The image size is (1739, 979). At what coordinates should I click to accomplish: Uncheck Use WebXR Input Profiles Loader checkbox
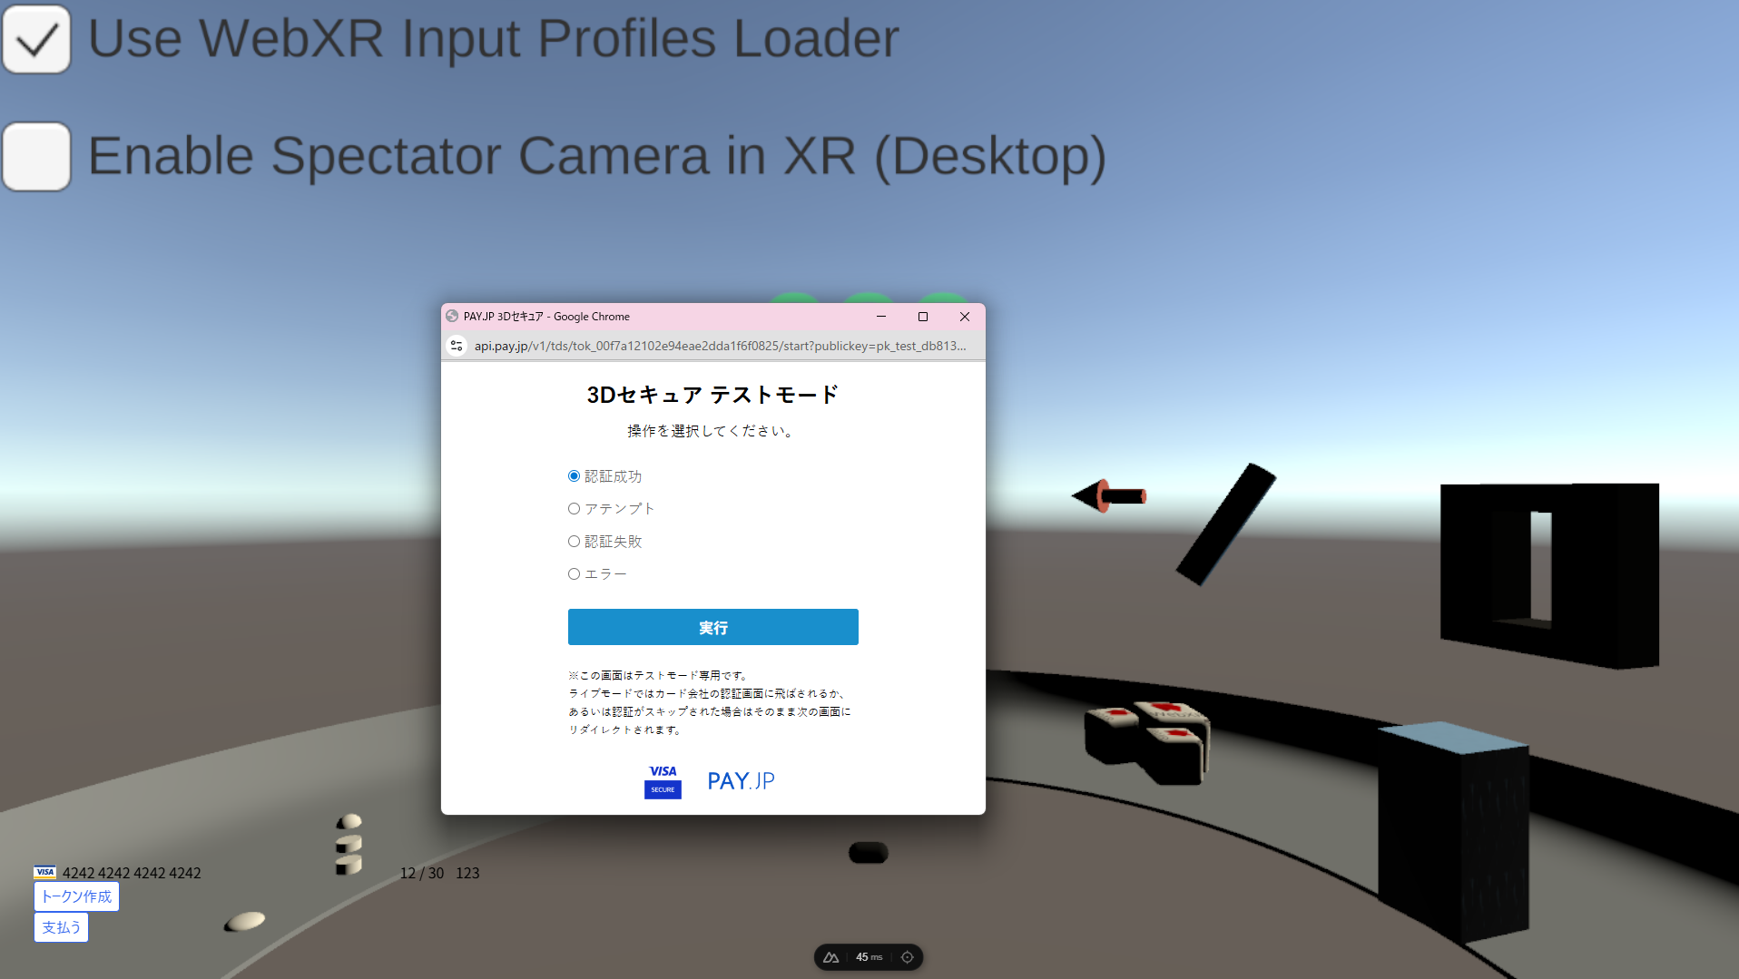(36, 39)
